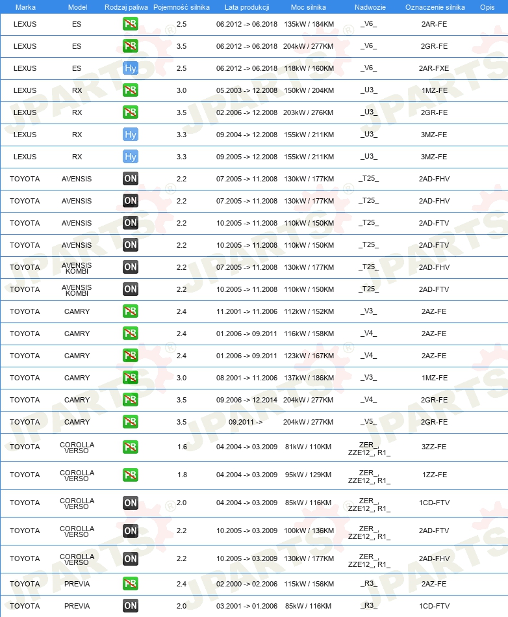Click the Opis column header
The image size is (508, 617).
pyautogui.click(x=487, y=7)
